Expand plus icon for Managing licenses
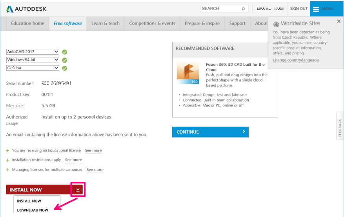 (x=8, y=170)
